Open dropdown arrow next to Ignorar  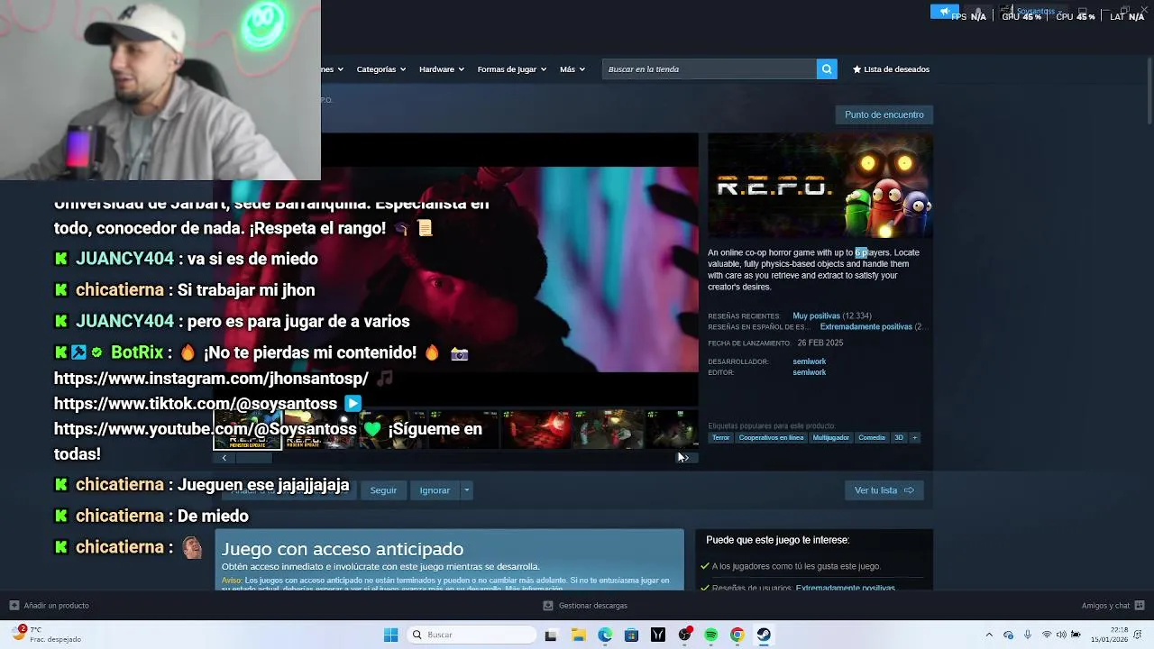pos(466,490)
